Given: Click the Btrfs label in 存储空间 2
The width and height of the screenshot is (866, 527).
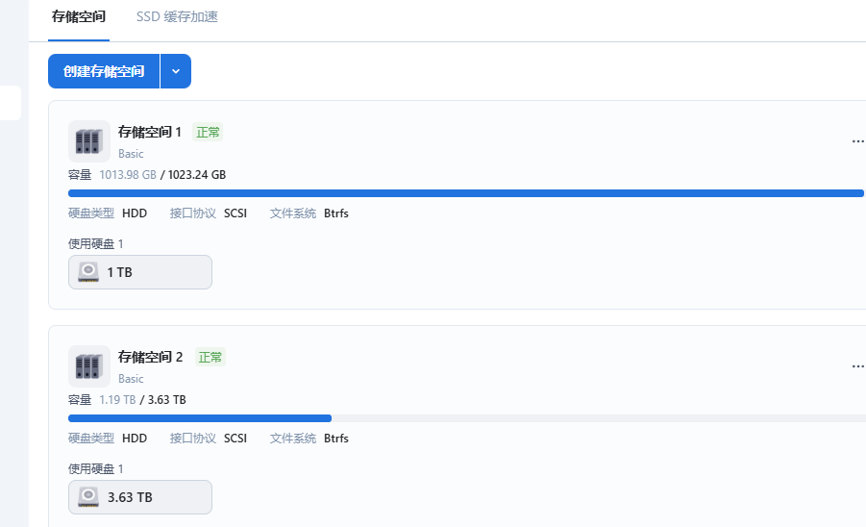Looking at the screenshot, I should [336, 439].
